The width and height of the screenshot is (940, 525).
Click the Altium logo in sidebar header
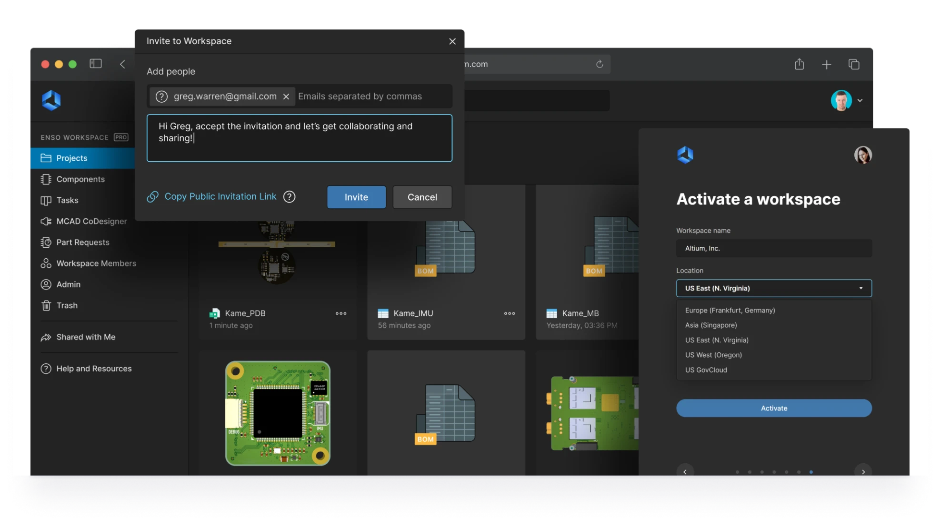coord(51,100)
